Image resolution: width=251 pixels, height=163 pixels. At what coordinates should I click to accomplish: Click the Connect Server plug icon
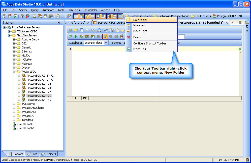click(x=22, y=16)
